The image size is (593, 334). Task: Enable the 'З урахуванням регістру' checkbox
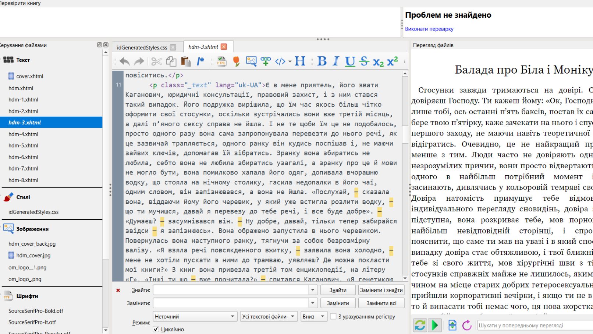[x=333, y=316]
